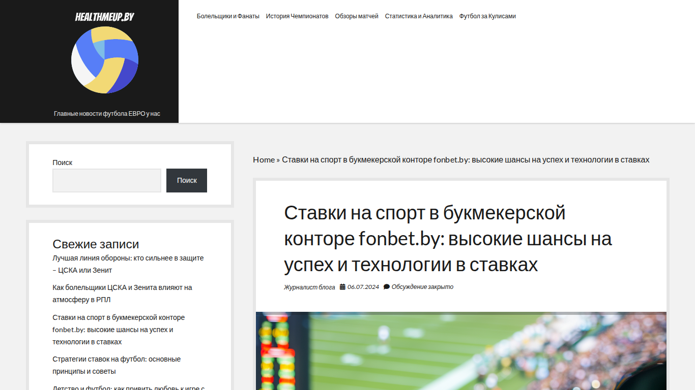The image size is (695, 390).
Task: Open Обзоры матчей menu item
Action: (x=357, y=16)
